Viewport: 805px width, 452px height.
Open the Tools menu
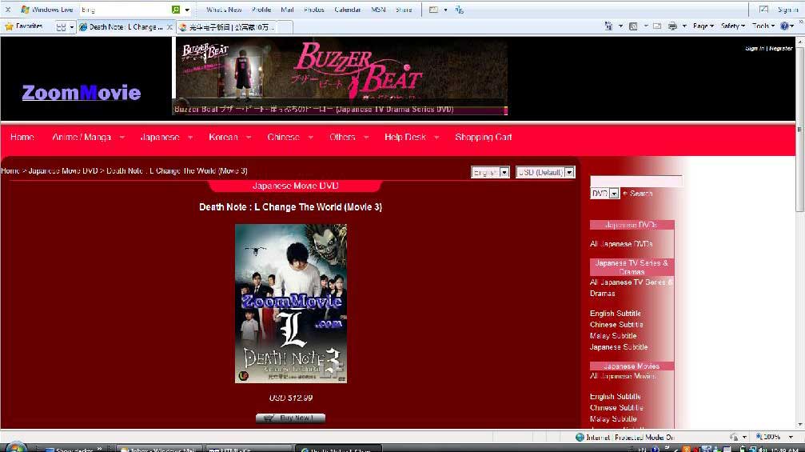click(763, 26)
